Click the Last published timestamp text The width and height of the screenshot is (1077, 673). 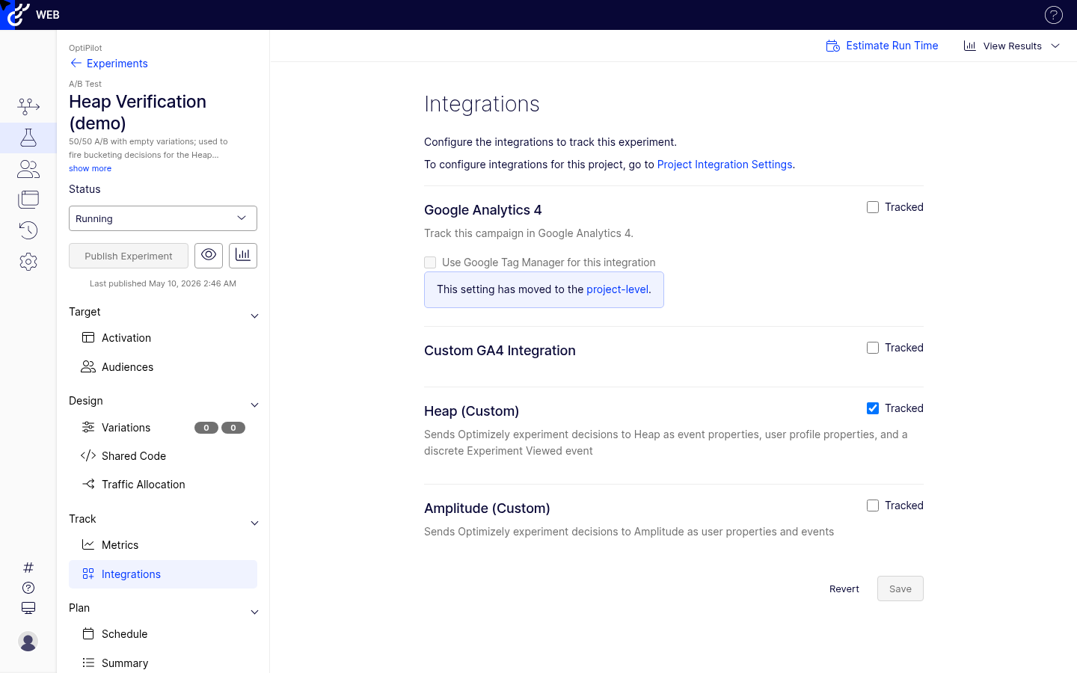[163, 283]
